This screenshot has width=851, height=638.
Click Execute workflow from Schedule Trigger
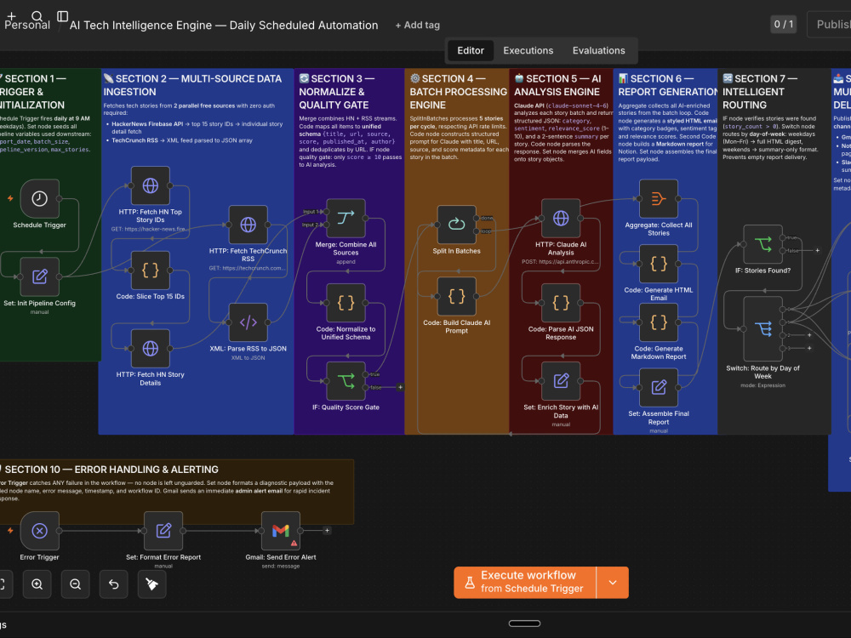point(525,583)
